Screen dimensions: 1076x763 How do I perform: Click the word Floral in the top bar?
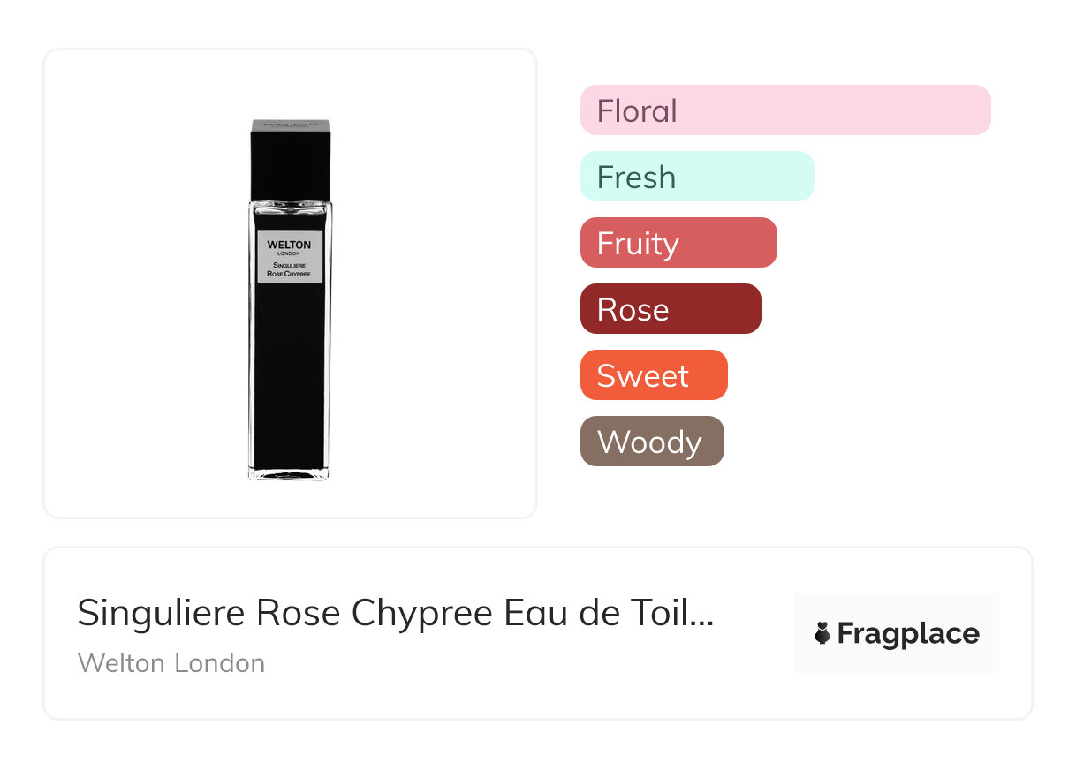(x=637, y=111)
